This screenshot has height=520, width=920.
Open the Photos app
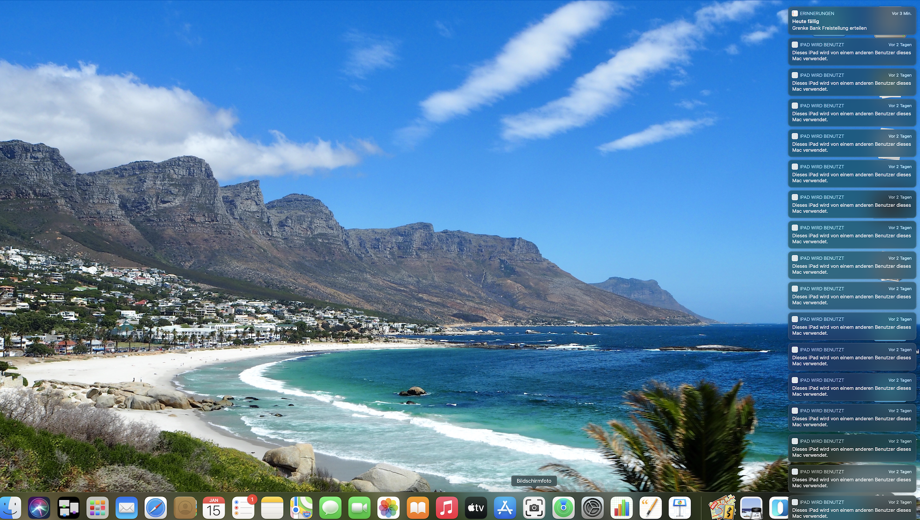coord(388,507)
